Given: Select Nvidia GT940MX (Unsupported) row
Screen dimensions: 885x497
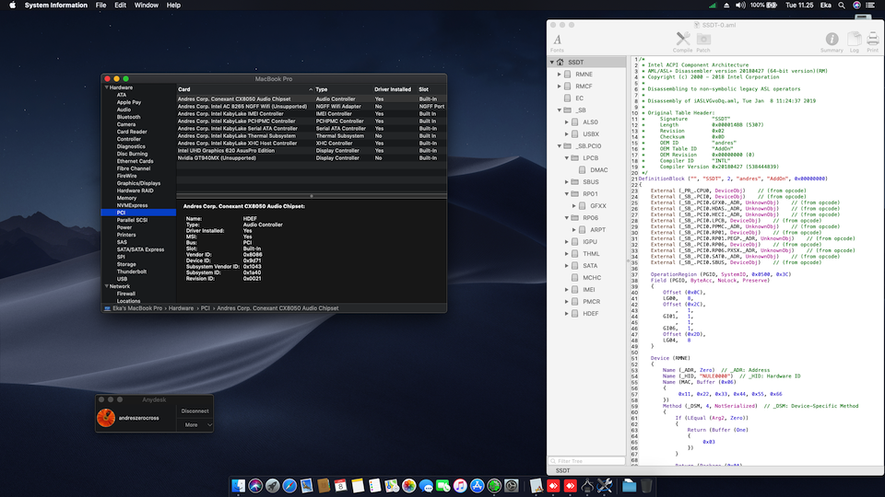Looking at the screenshot, I should 311,157.
